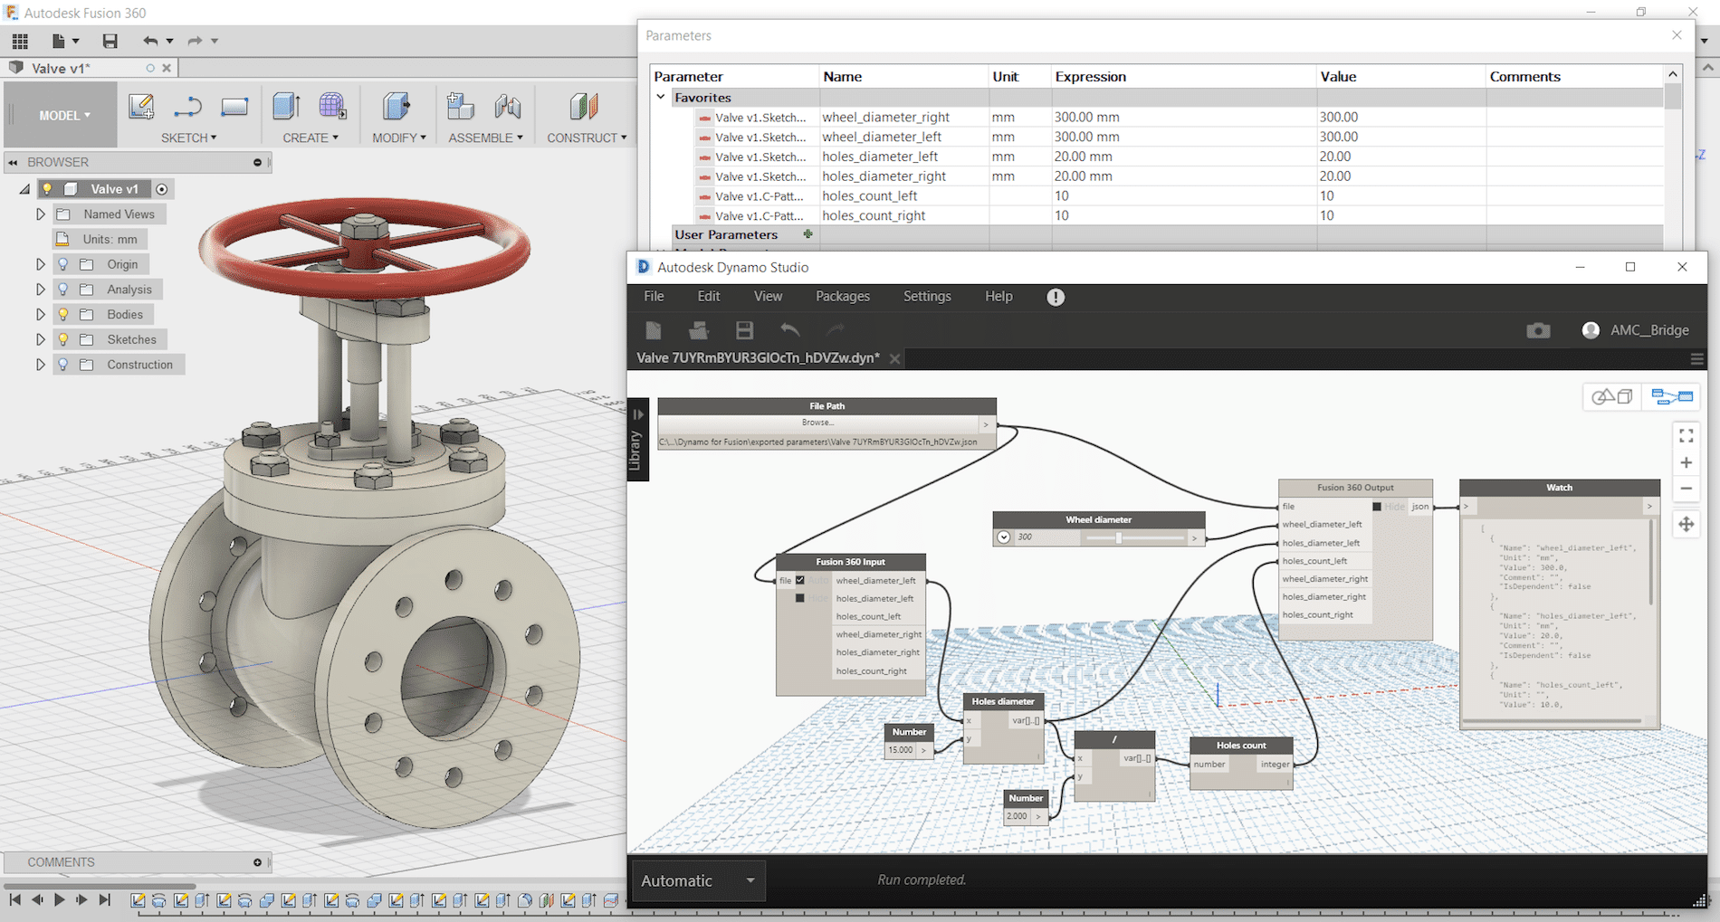This screenshot has width=1720, height=922.
Task: Toggle visibility bulb of Valve v1 component
Action: [47, 189]
